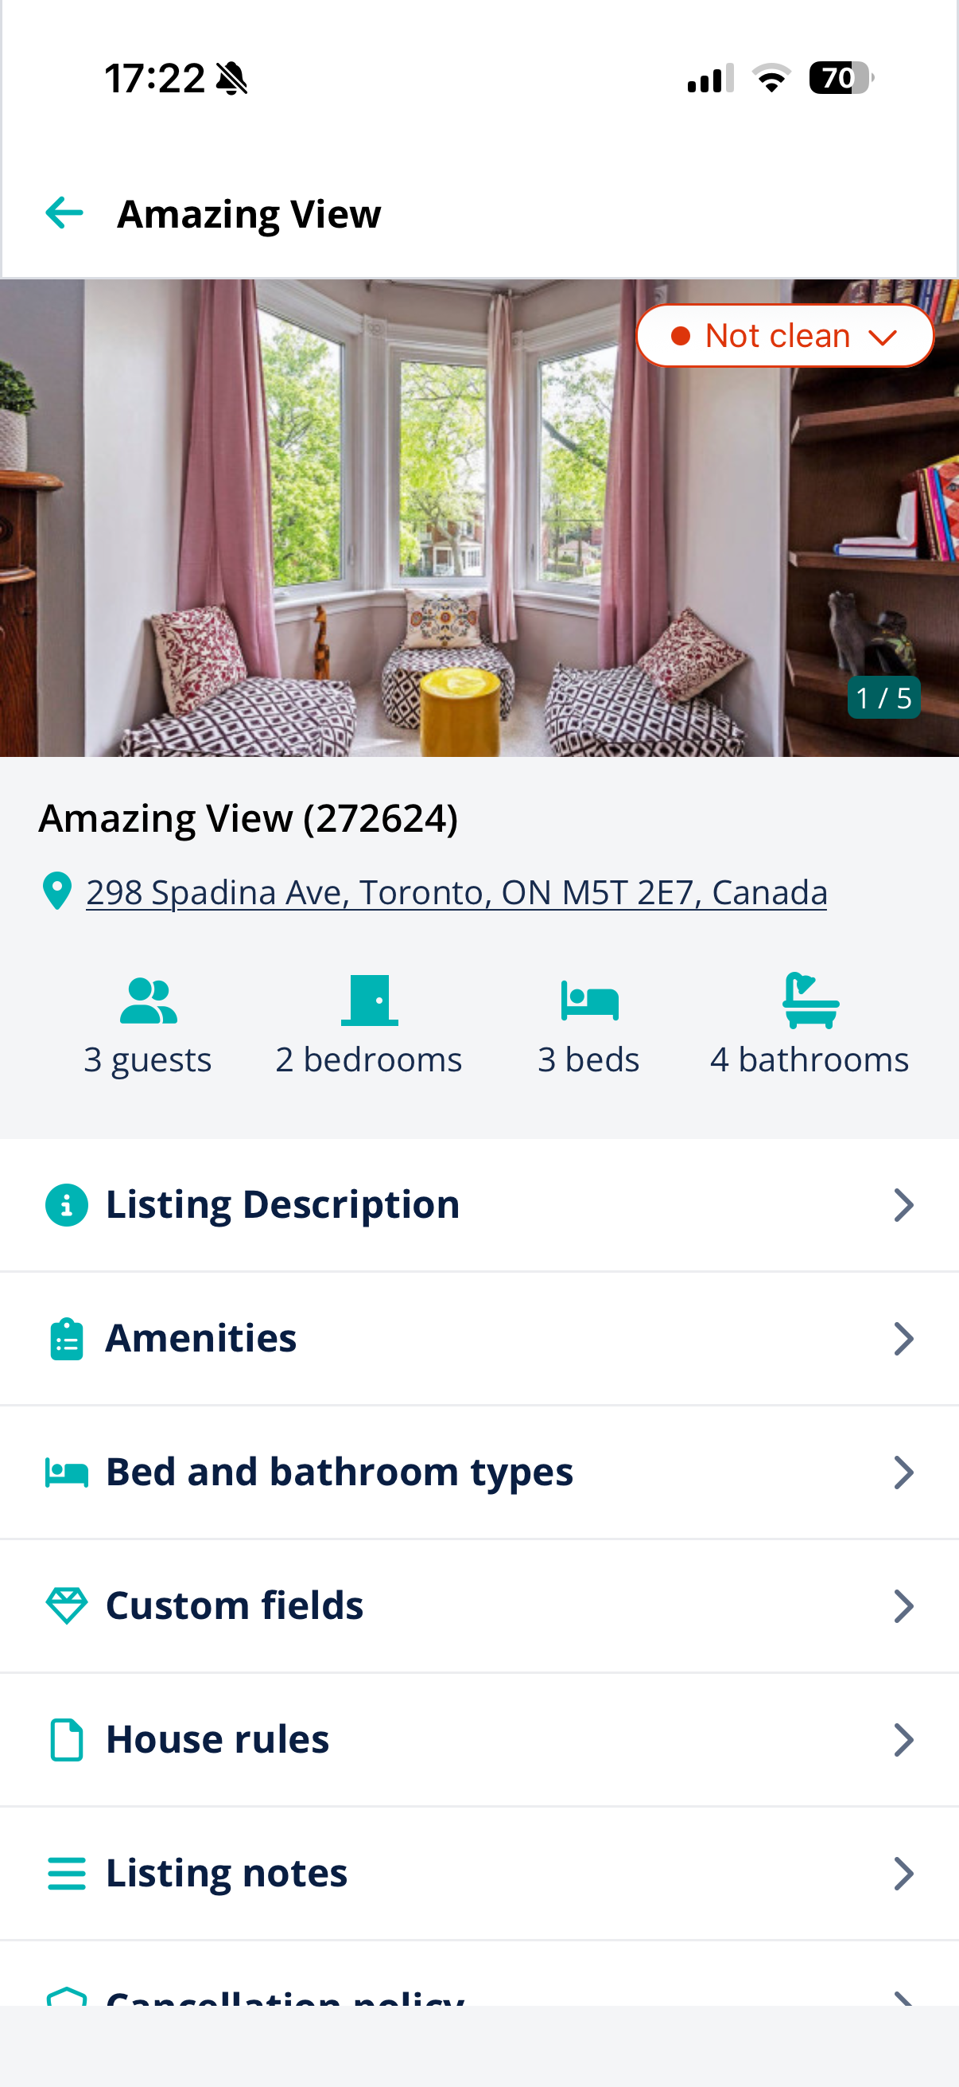Tap the back arrow icon

click(x=64, y=213)
